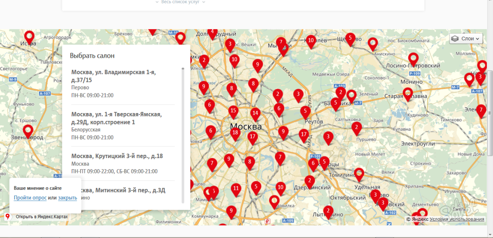
Task: Click the salon pin at Старая Купавна
Action: click(408, 93)
